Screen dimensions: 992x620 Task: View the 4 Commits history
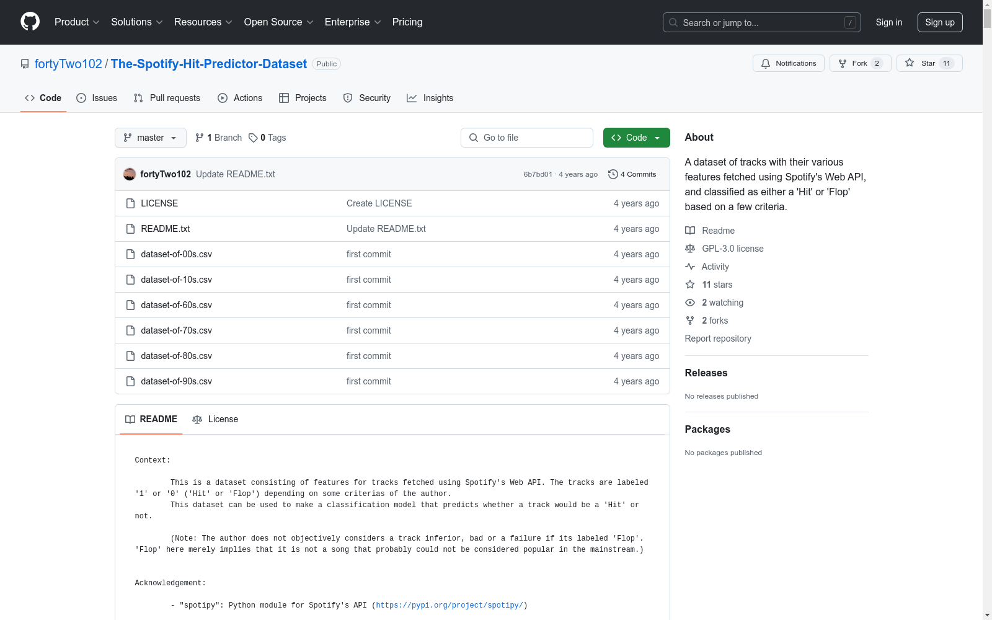(x=632, y=174)
